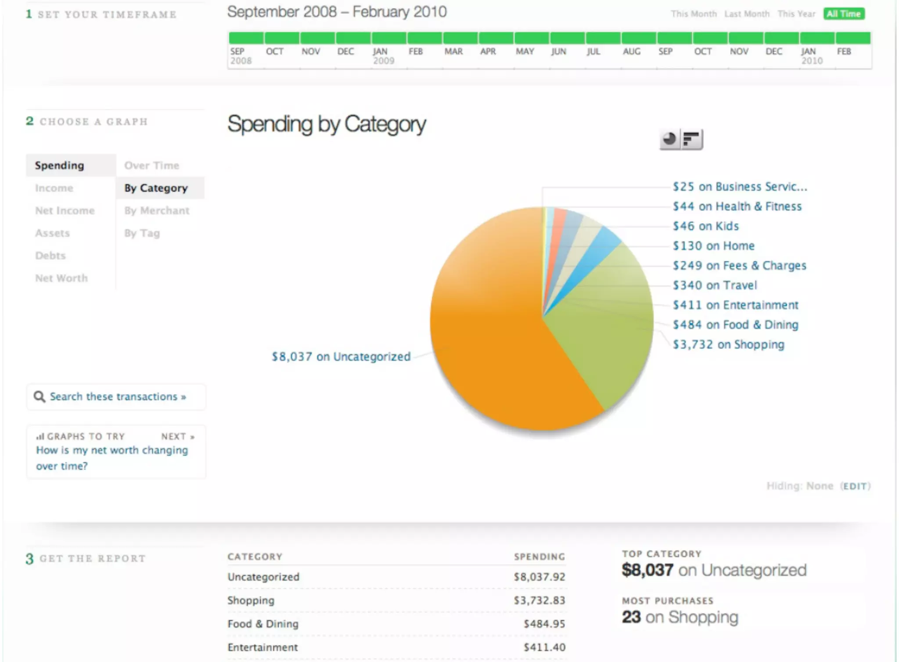
Task: Show spending By Merchant
Action: click(x=157, y=210)
